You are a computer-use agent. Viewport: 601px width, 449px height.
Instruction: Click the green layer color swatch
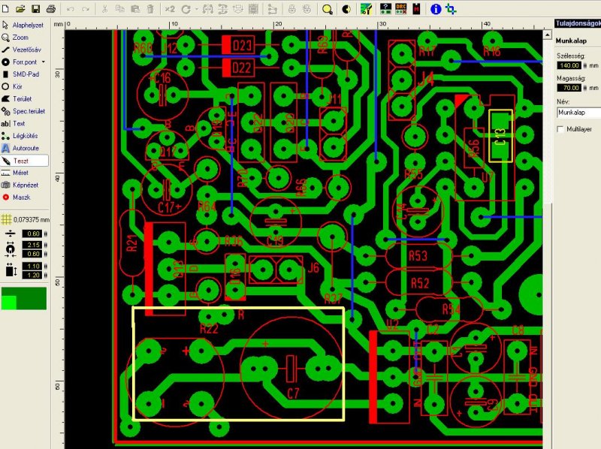click(24, 298)
